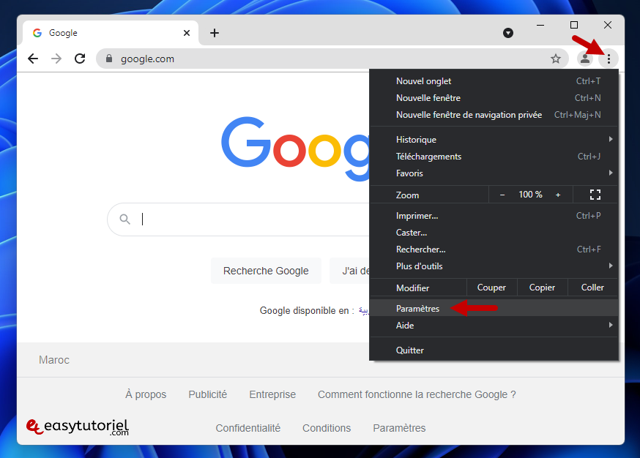
Task: Open the À propos footer link
Action: click(146, 395)
